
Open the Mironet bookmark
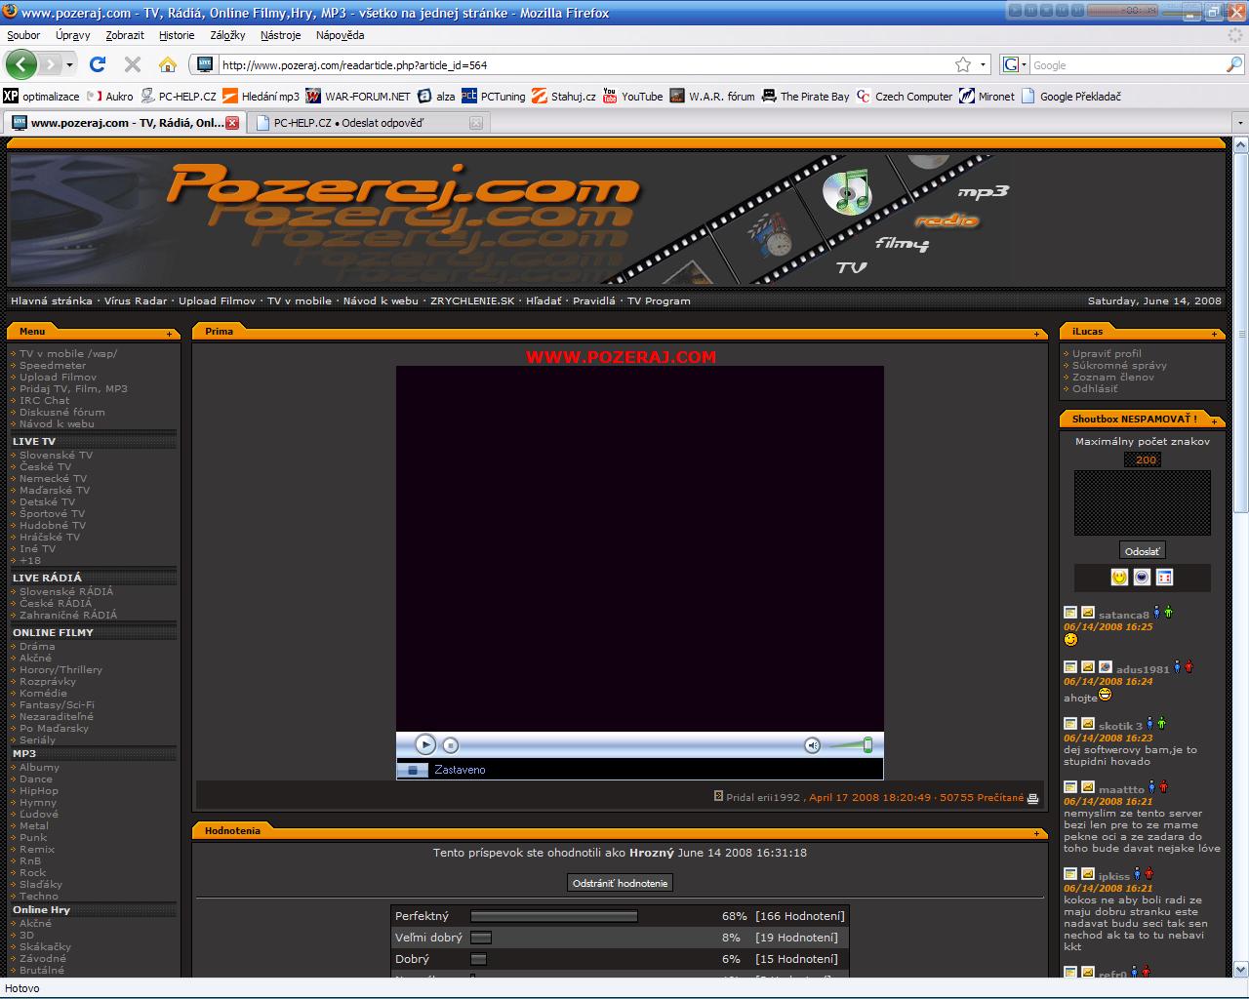987,96
